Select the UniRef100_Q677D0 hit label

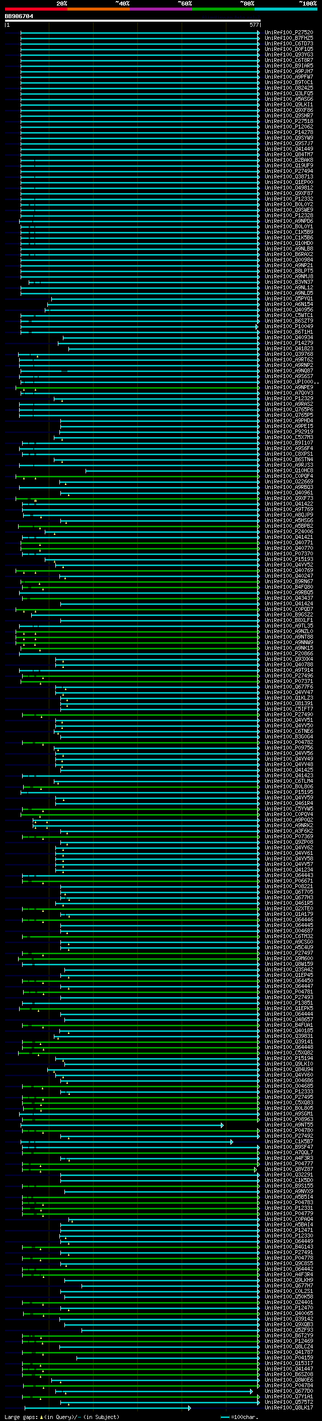[x=289, y=1391]
